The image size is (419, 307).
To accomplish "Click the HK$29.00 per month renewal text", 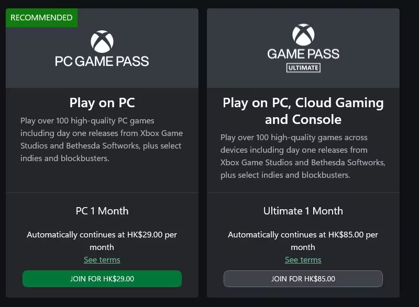I will click(102, 241).
